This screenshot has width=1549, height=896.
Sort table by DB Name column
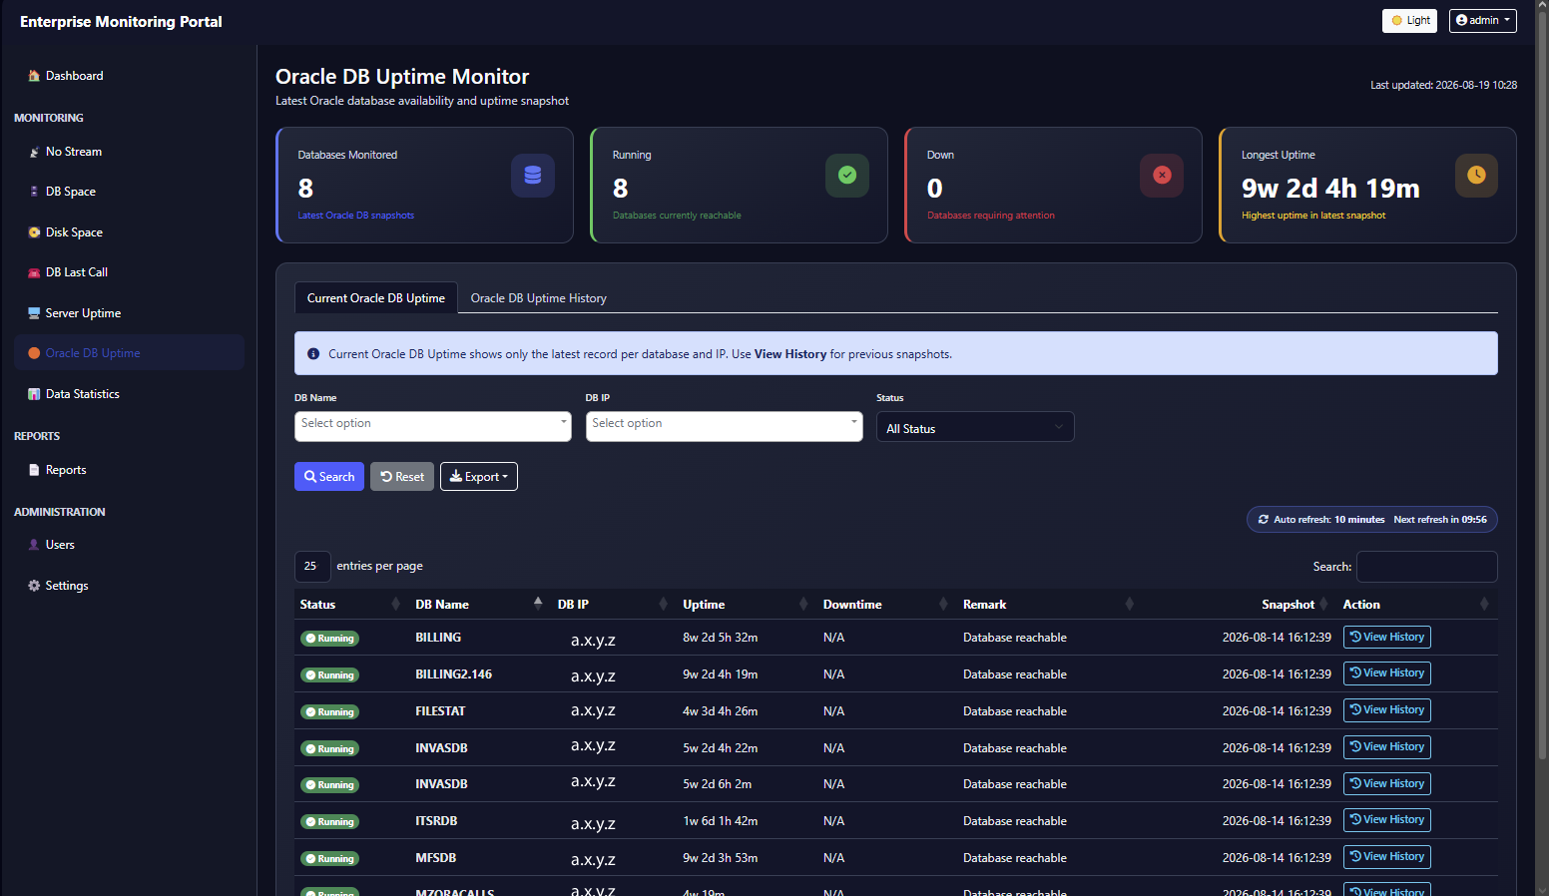[480, 605]
